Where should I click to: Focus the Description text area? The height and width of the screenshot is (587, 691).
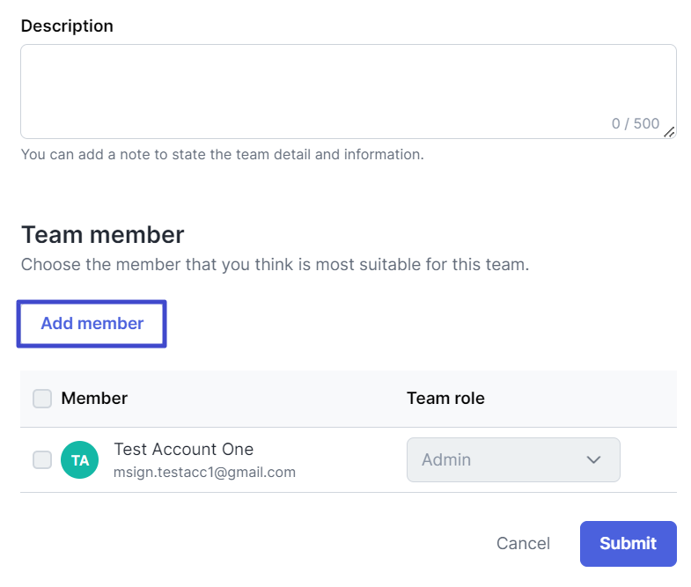coord(349,92)
